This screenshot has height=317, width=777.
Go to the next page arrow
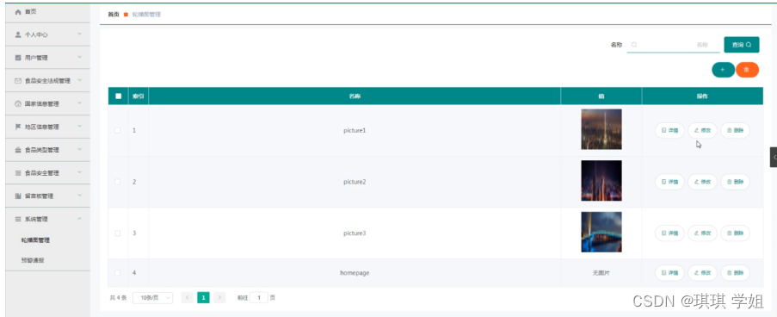pos(219,298)
